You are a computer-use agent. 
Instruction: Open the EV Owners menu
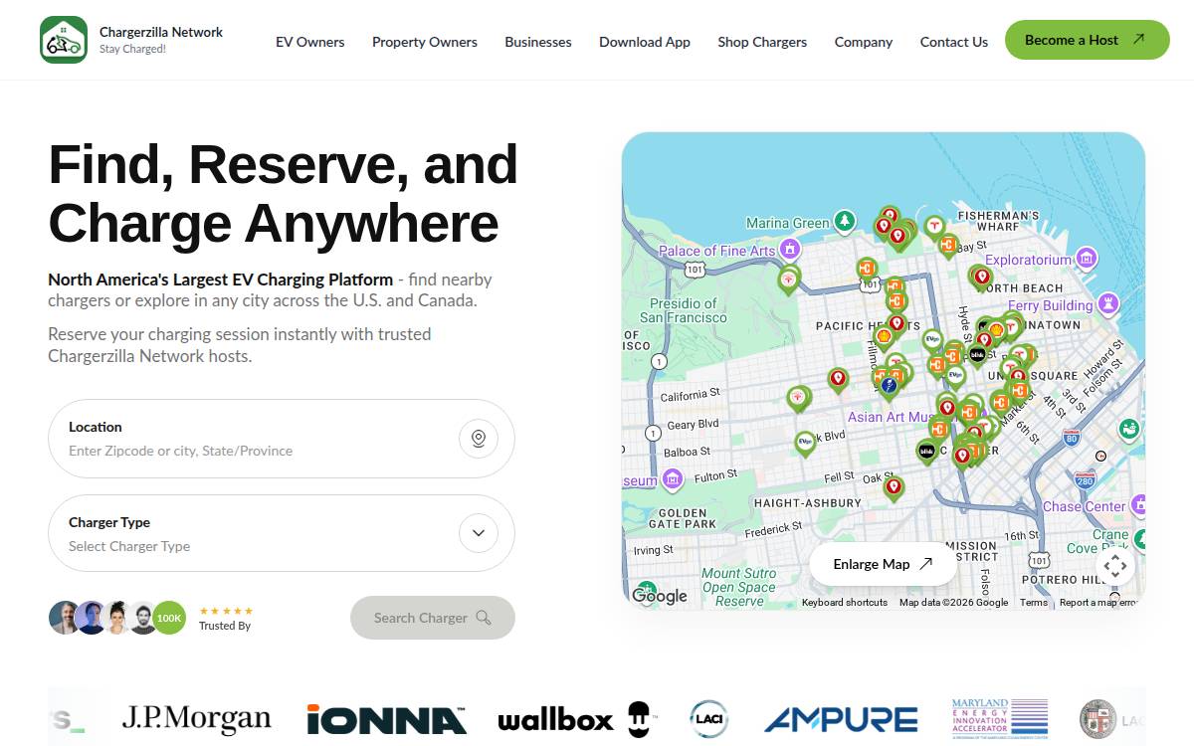click(x=310, y=42)
